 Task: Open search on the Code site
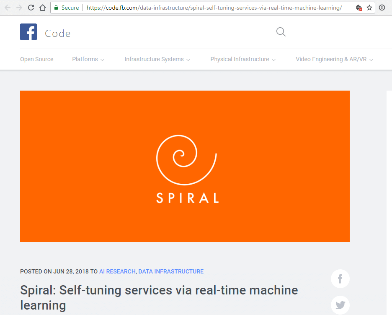coord(280,32)
